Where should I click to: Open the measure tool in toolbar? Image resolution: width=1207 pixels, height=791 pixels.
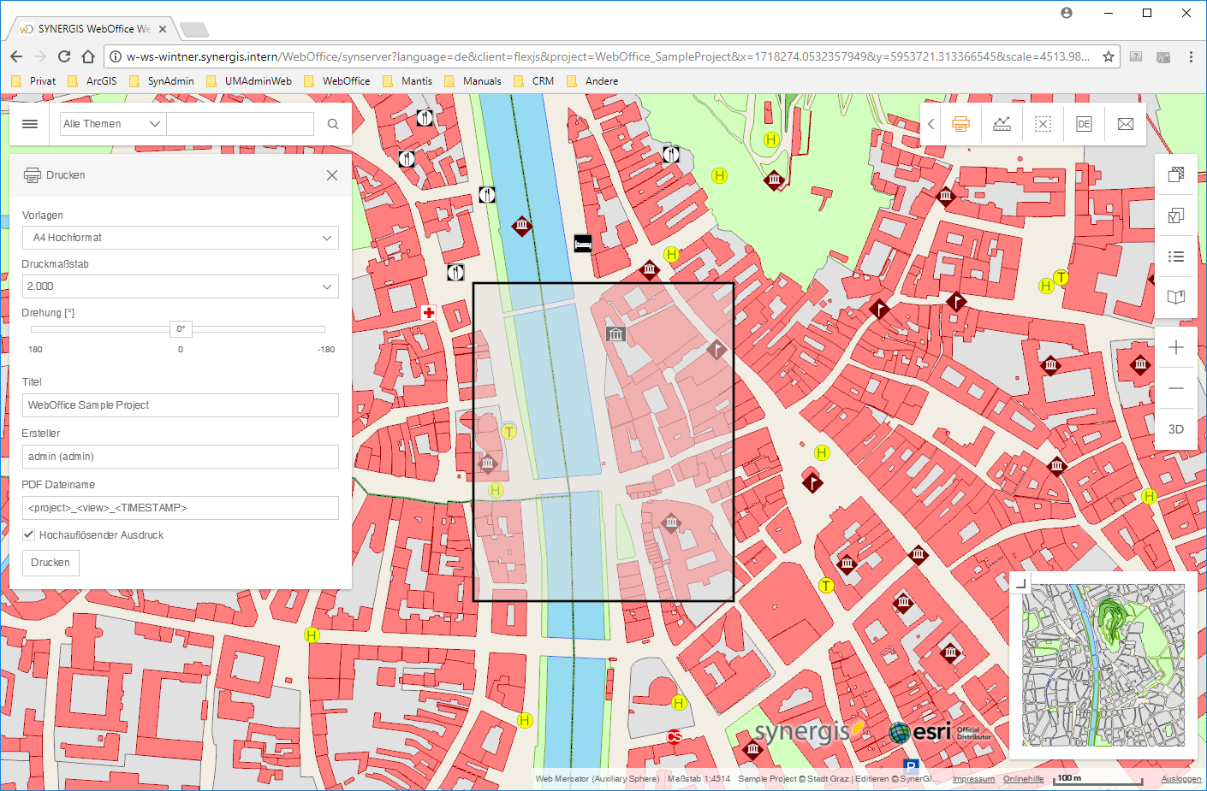(x=1002, y=124)
